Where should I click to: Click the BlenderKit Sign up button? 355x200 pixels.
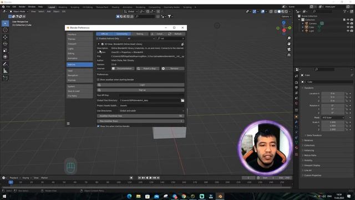[x=140, y=90]
